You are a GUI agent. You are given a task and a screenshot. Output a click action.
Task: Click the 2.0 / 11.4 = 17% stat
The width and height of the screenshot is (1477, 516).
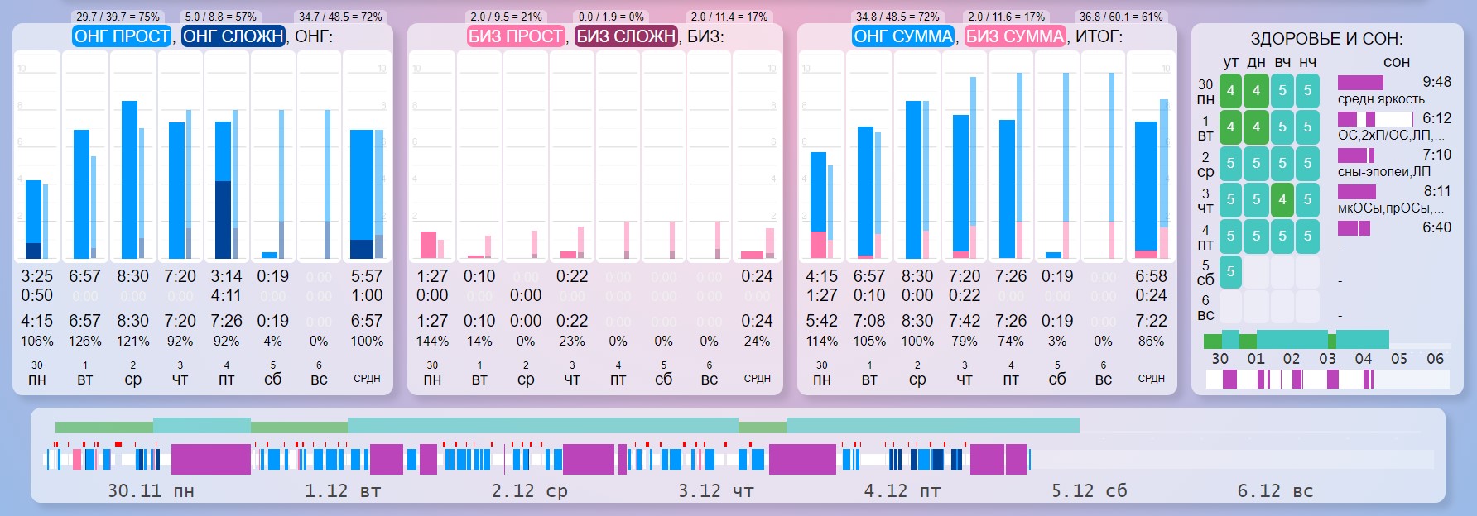pos(729,17)
